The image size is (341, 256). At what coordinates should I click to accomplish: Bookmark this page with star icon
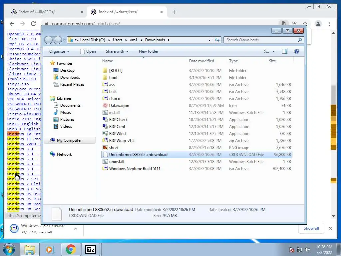click(x=305, y=24)
